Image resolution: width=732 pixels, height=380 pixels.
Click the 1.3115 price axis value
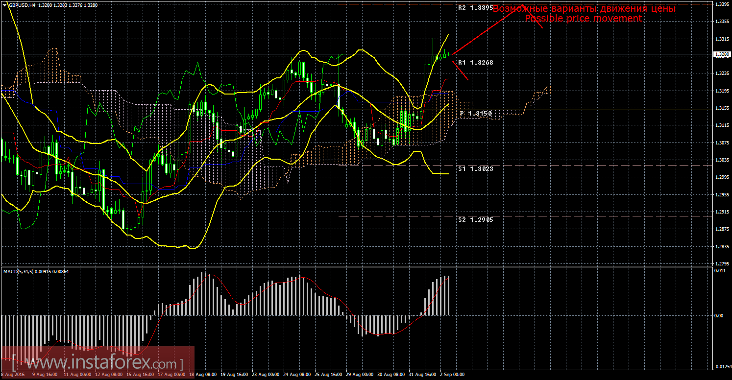[722, 125]
